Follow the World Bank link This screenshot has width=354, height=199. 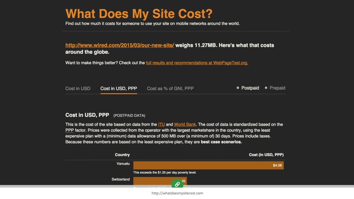pos(185,125)
